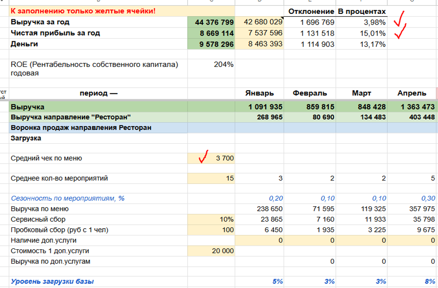This screenshot has height=288, width=438.
Task: Click red checkmark beside average check 3 700
Action: click(205, 157)
